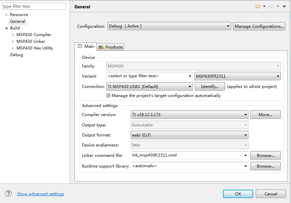This screenshot has width=291, height=203.
Task: Open the back history dropdown arrow
Action: 264,7
